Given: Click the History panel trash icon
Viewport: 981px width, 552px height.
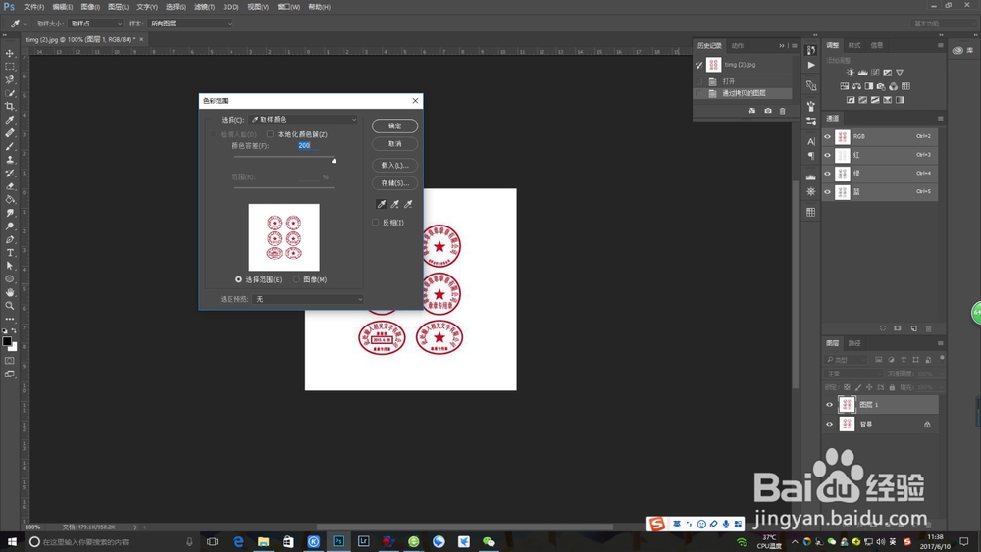Looking at the screenshot, I should click(782, 111).
